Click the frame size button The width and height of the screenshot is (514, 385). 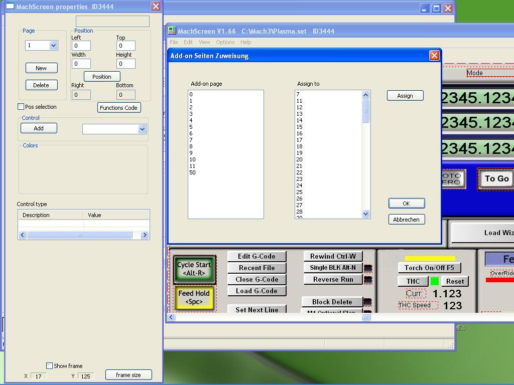[128, 375]
